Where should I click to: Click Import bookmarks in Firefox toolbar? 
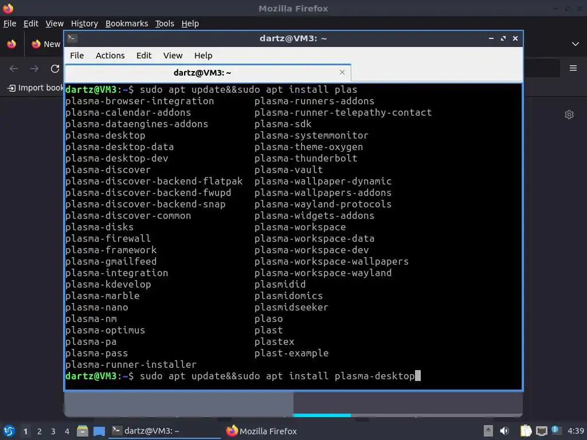36,88
